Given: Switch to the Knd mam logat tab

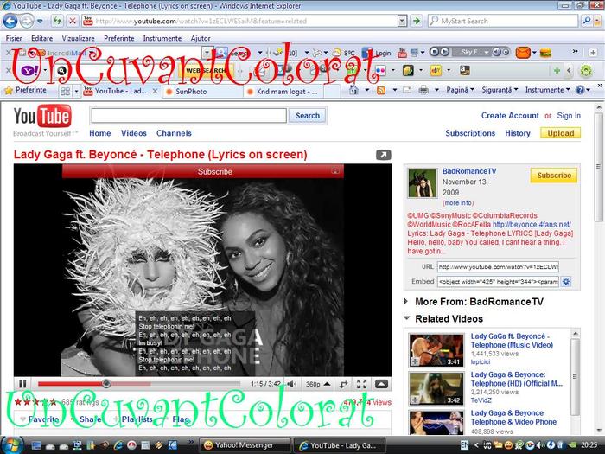Looking at the screenshot, I should pos(283,92).
